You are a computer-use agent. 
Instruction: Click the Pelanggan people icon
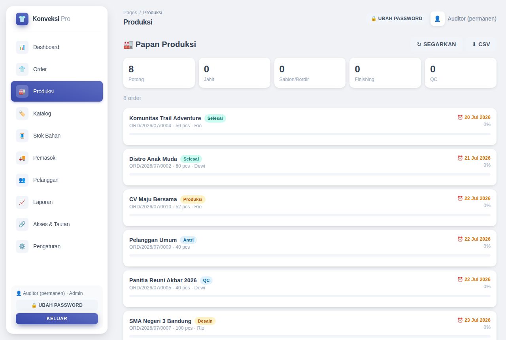[x=22, y=180]
